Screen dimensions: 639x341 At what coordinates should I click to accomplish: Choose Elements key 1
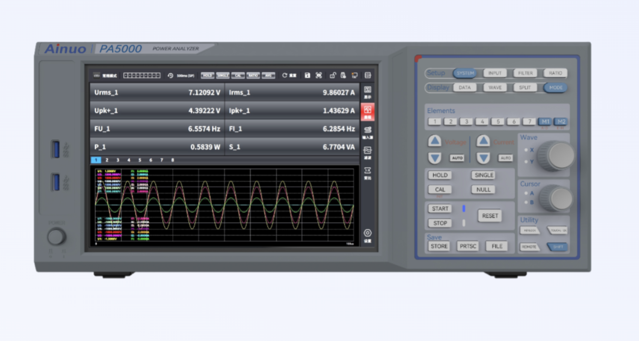click(435, 121)
